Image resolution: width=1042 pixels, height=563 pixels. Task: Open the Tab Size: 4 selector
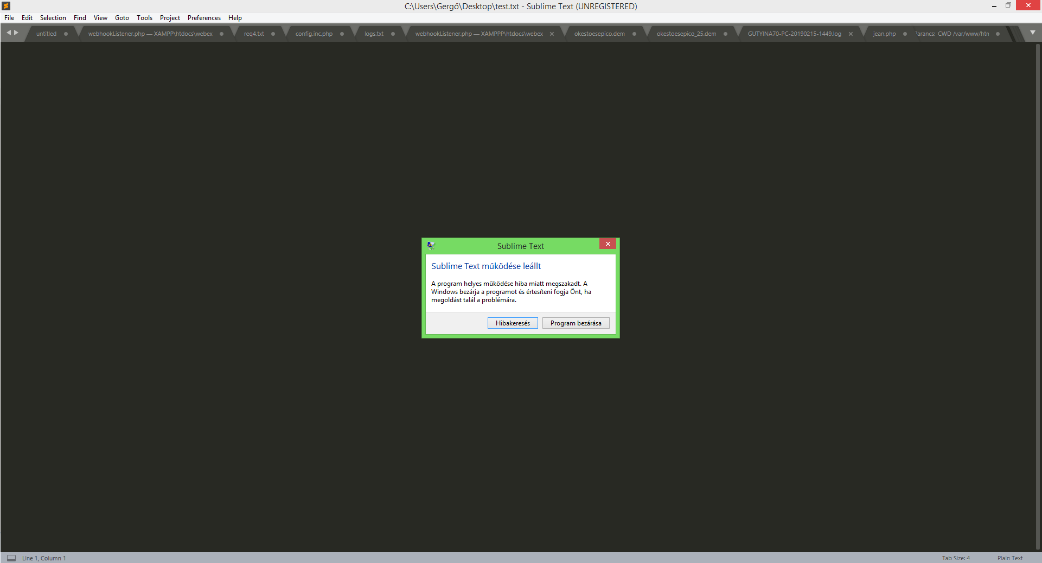pyautogui.click(x=956, y=558)
